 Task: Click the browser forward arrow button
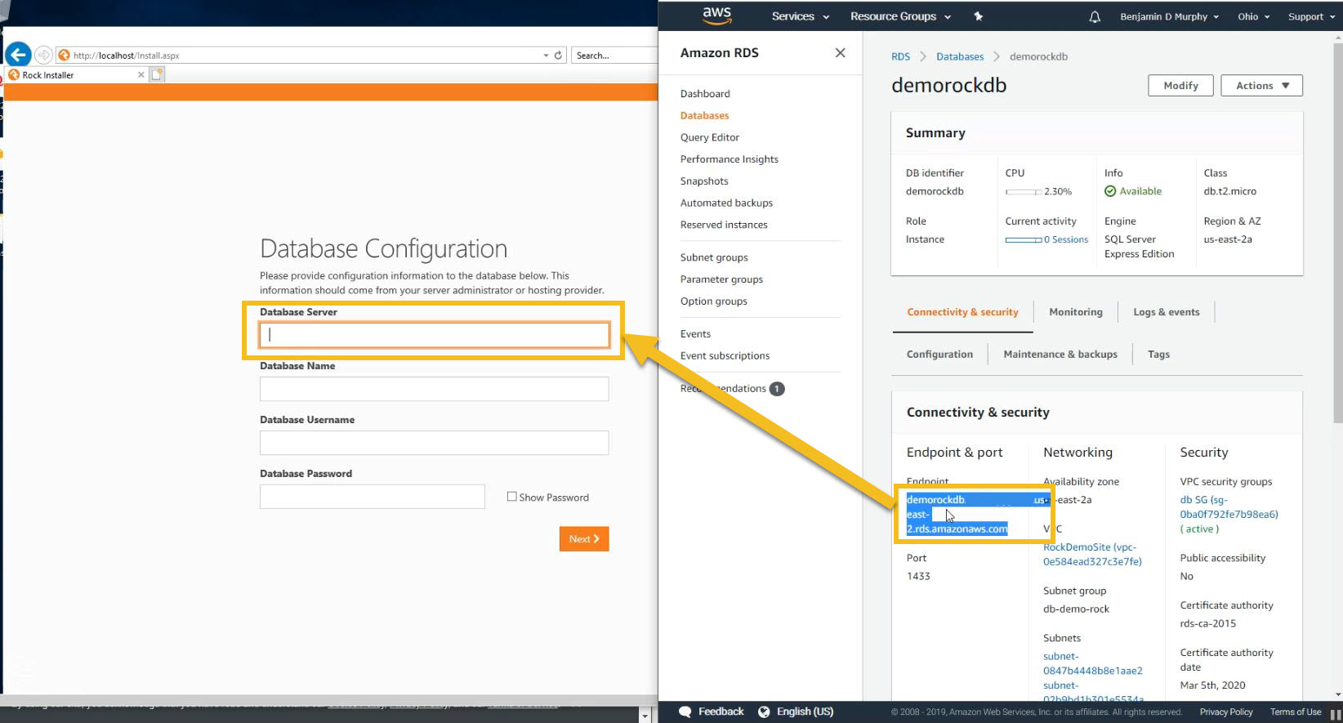[43, 55]
